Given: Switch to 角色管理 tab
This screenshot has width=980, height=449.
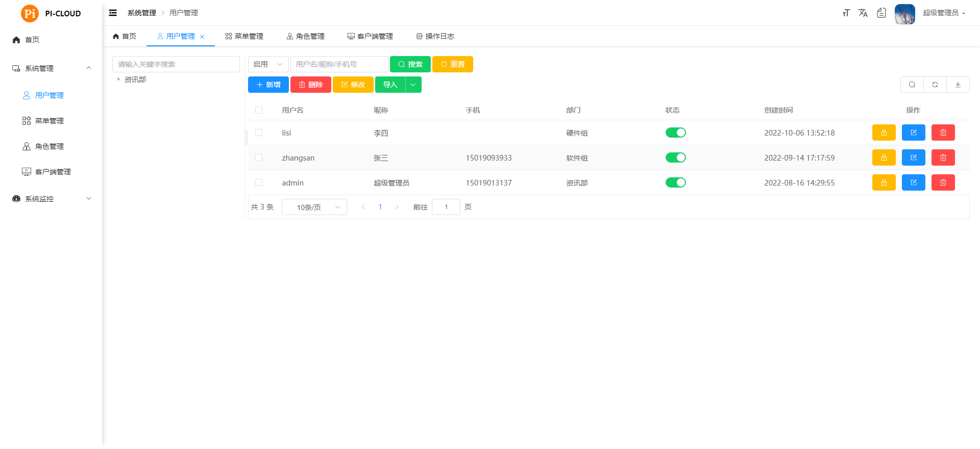Looking at the screenshot, I should (x=306, y=36).
